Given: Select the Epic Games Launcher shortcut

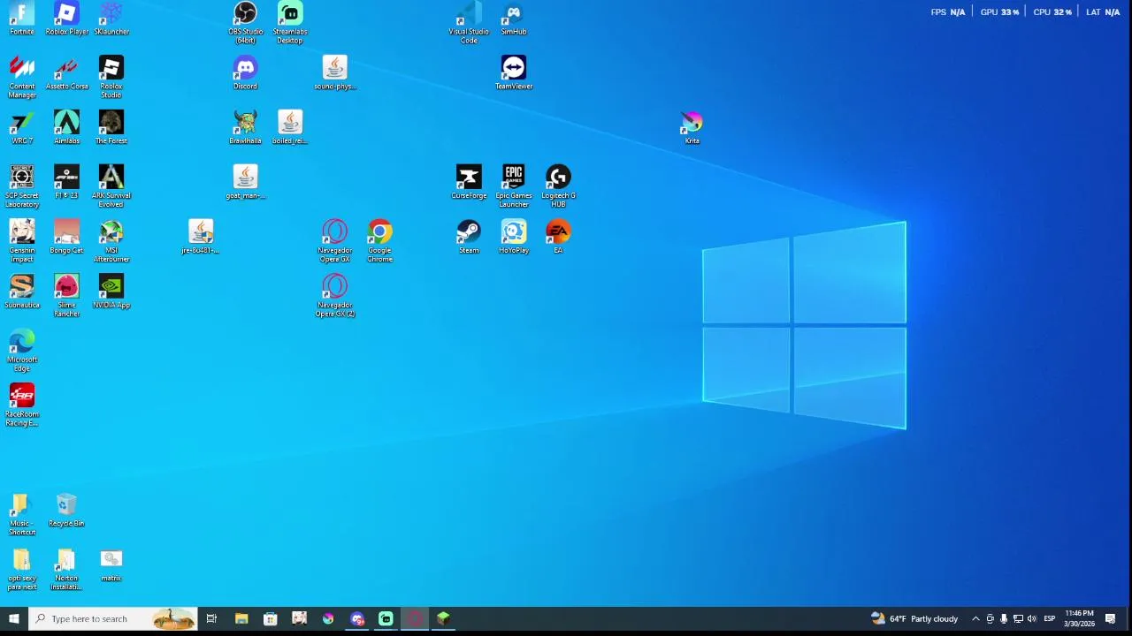Looking at the screenshot, I should (514, 187).
